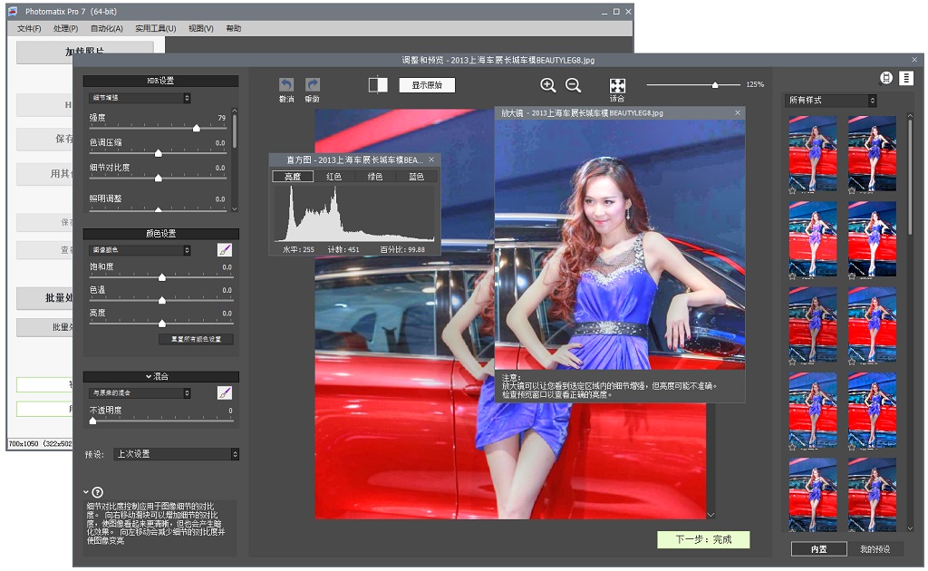Close the 直方图 histogram panel
928x571 pixels.
pos(431,160)
